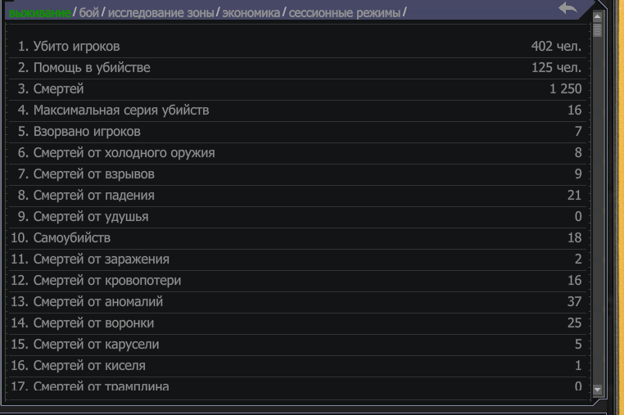Switch to the бой tab
This screenshot has height=415, width=624.
coord(88,13)
